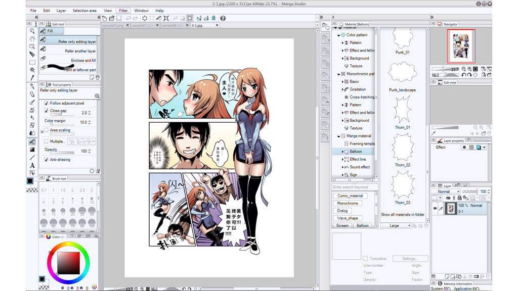518x291 pixels.
Task: Reset all tool property settings icon
Action: (x=92, y=171)
